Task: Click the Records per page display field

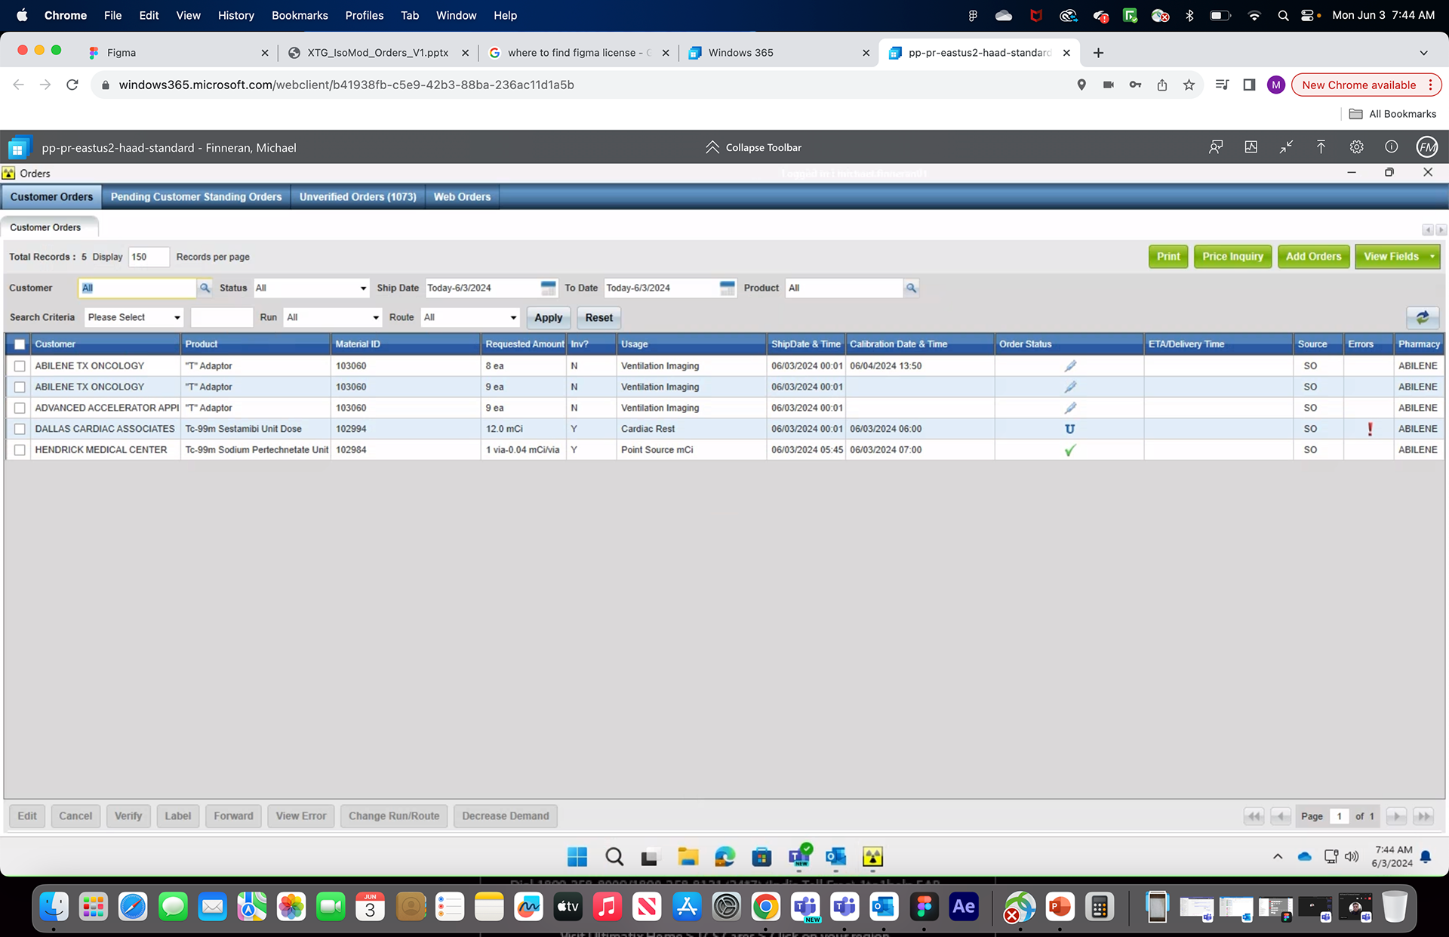Action: pyautogui.click(x=148, y=257)
